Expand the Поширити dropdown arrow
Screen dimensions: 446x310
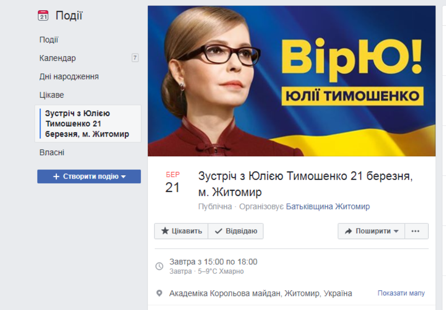(396, 231)
